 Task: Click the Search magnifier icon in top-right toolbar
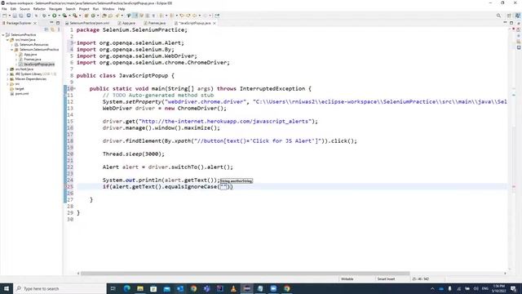498,16
